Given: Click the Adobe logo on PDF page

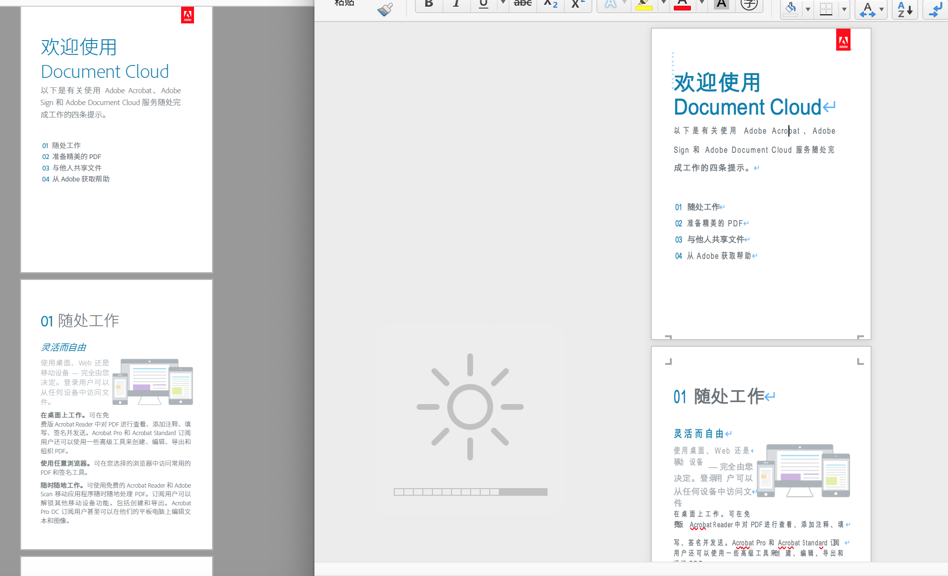Looking at the screenshot, I should (188, 15).
